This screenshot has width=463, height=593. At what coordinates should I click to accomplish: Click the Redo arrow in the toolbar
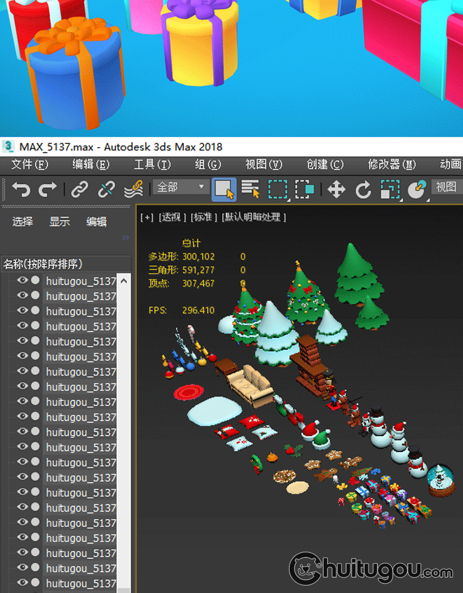[x=48, y=189]
